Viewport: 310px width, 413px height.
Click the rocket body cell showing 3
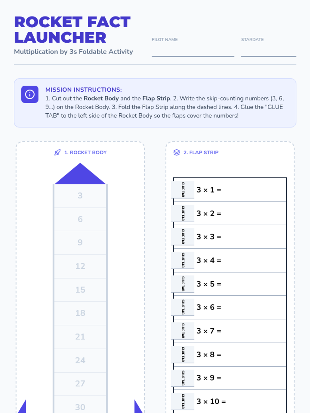(x=80, y=196)
